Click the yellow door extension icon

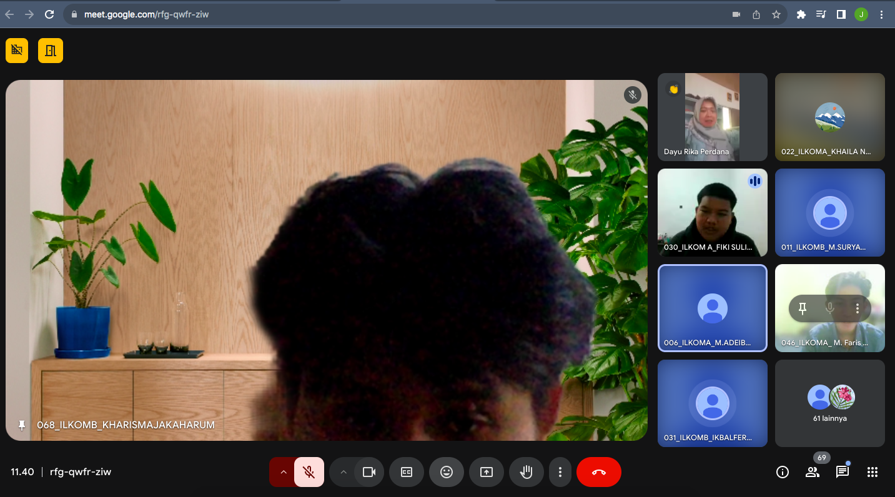click(51, 51)
